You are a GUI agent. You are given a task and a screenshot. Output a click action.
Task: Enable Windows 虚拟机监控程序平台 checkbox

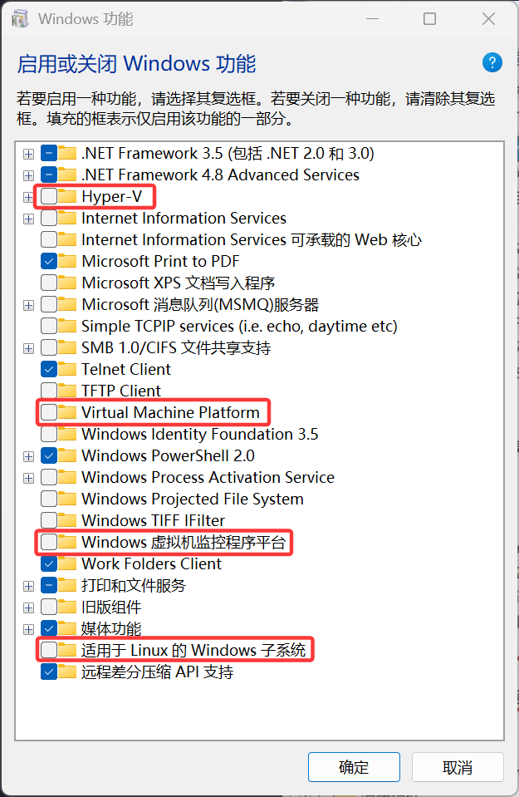(49, 543)
